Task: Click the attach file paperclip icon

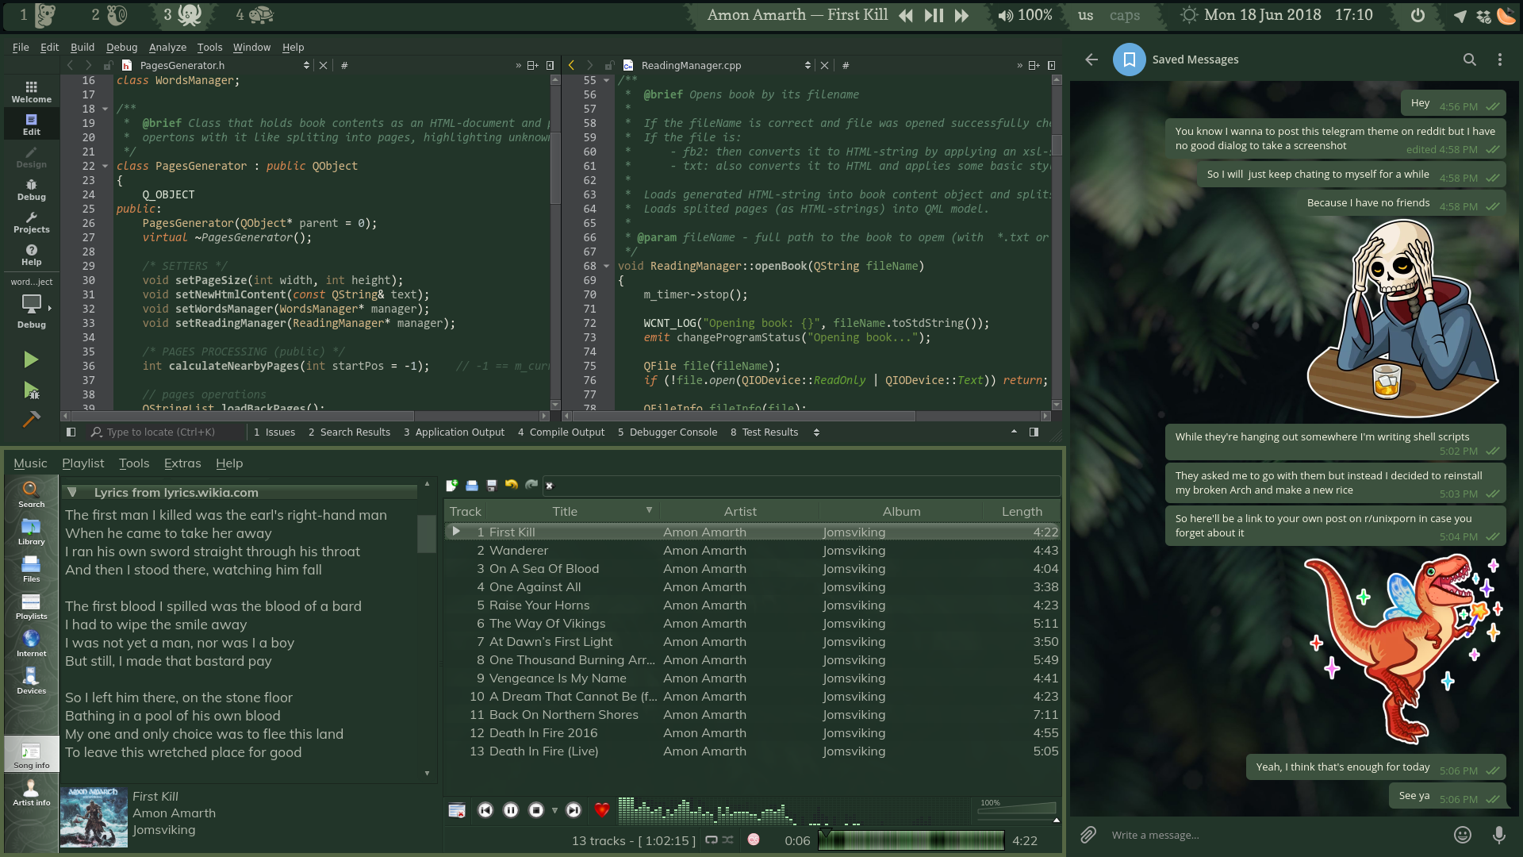Action: pos(1088,835)
